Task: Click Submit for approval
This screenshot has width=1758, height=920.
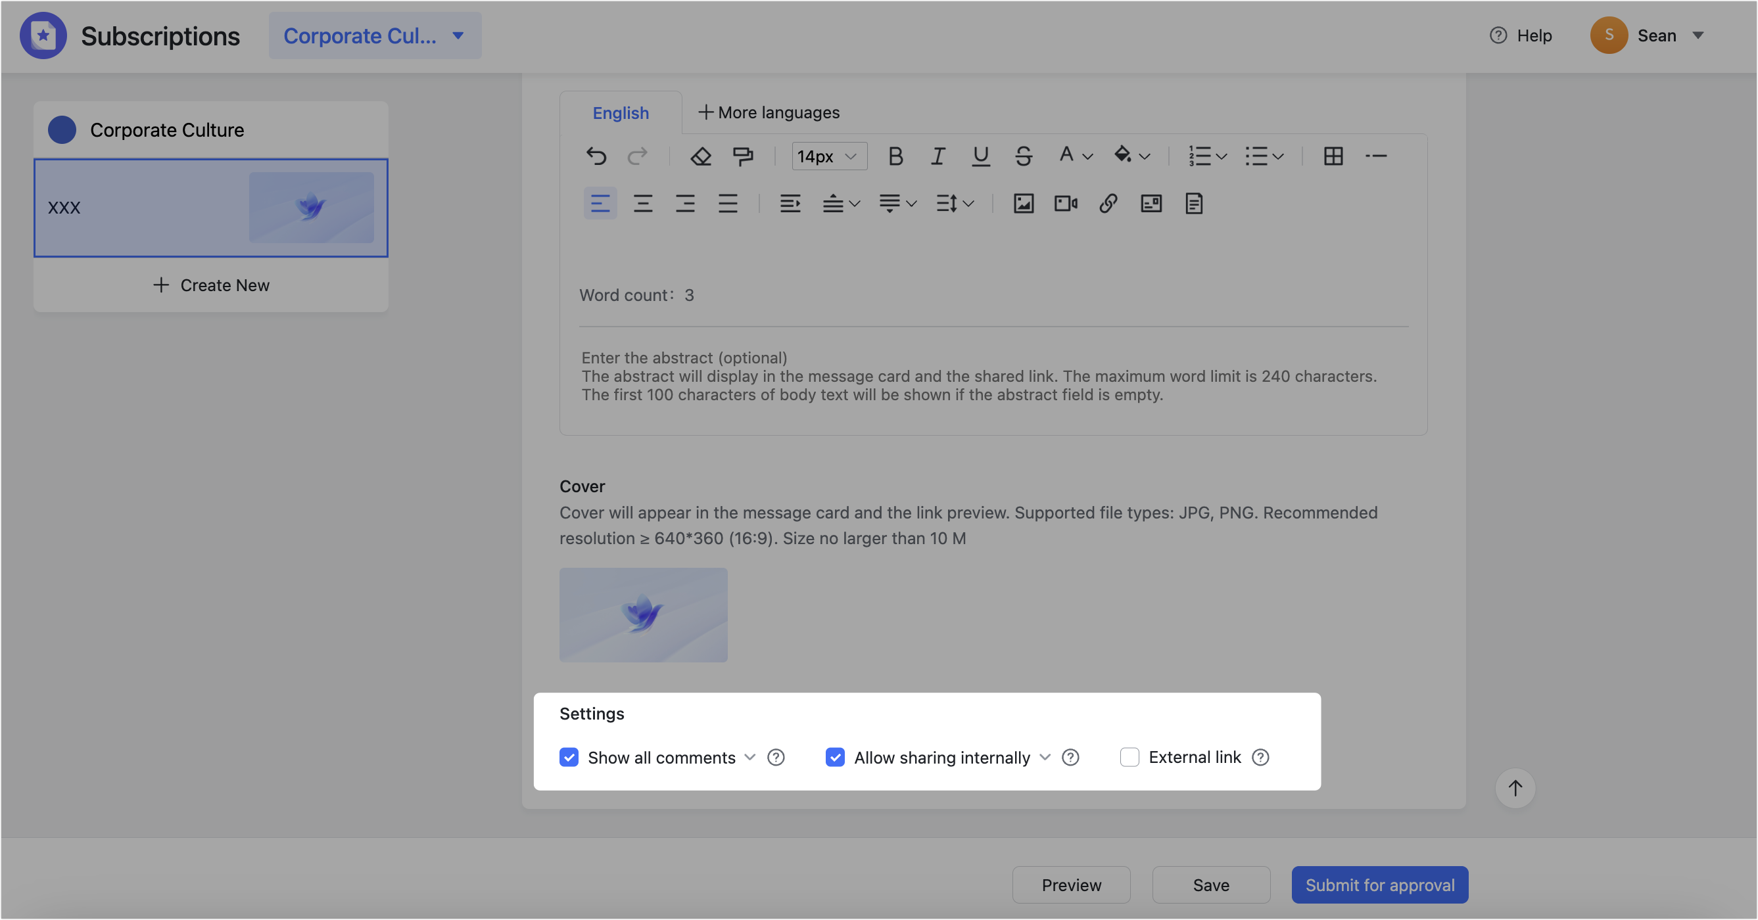Action: click(x=1379, y=885)
